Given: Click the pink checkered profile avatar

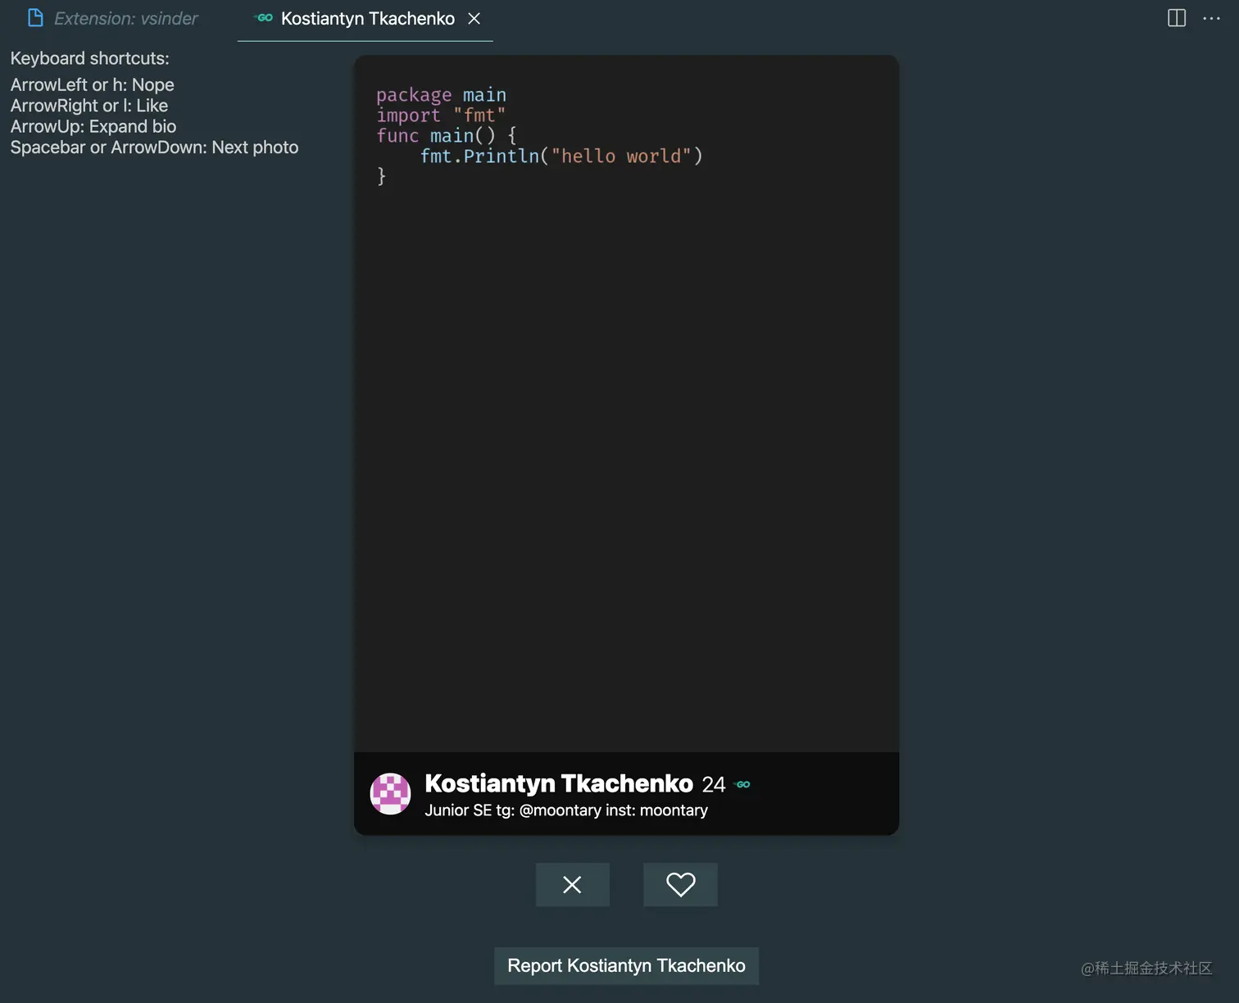Looking at the screenshot, I should pyautogui.click(x=391, y=793).
